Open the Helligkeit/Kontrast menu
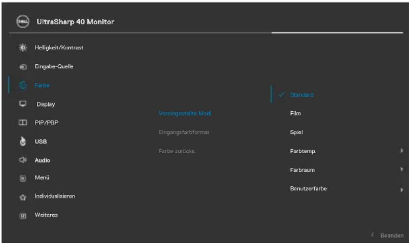This screenshot has height=243, width=409. pos(59,48)
